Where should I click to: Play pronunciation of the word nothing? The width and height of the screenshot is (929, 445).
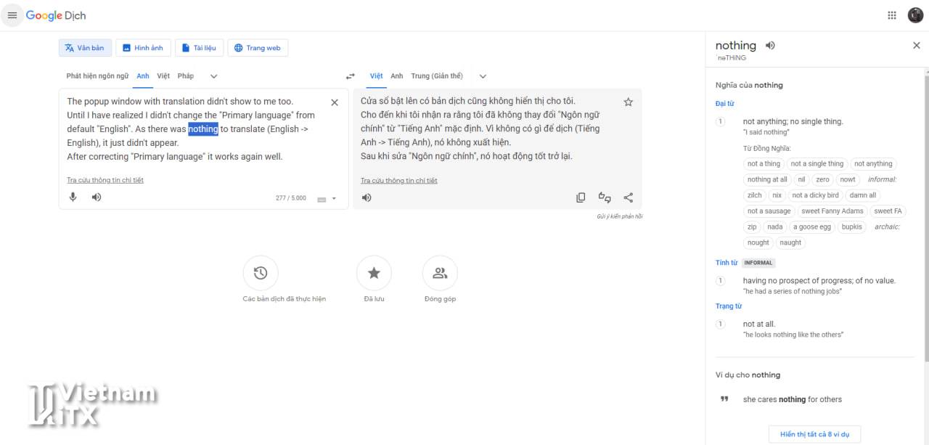click(x=770, y=46)
